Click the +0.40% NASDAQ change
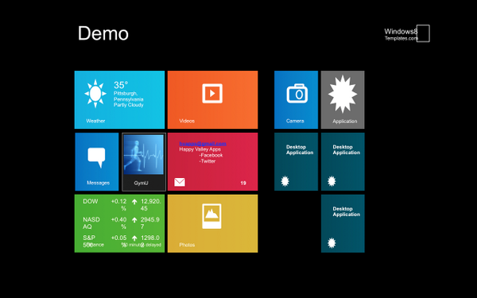Viewport: 477px width, 298px height. click(118, 223)
